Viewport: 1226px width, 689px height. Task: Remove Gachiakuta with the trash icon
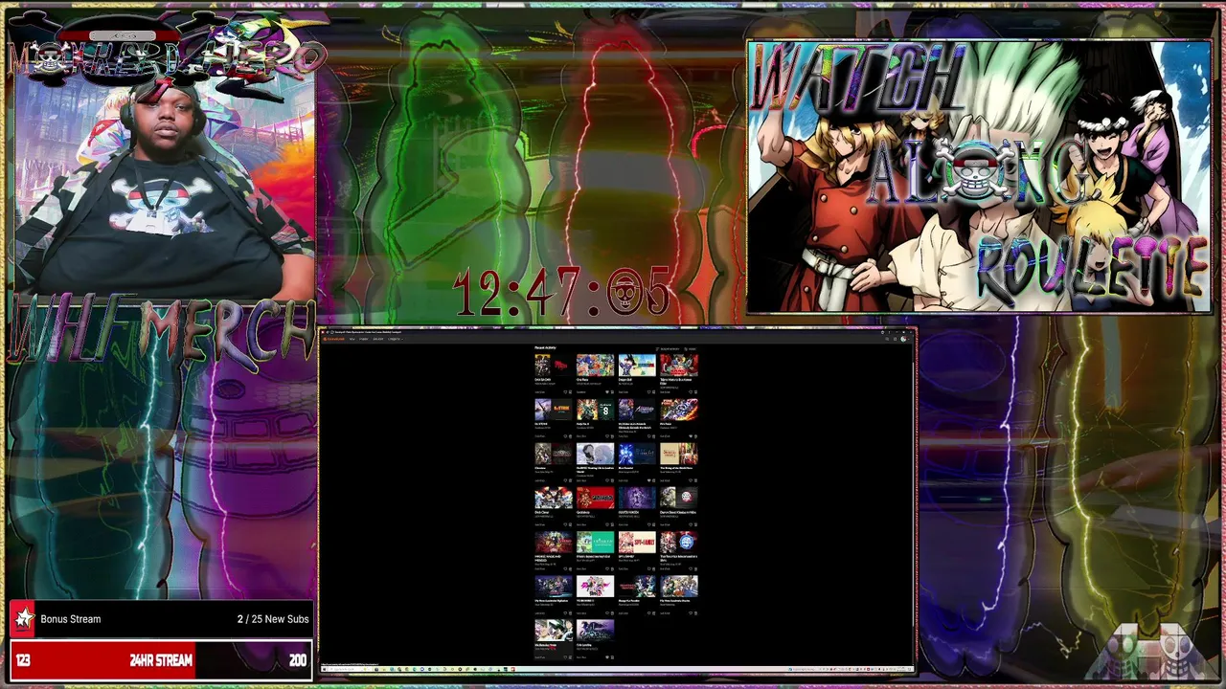pos(612,524)
